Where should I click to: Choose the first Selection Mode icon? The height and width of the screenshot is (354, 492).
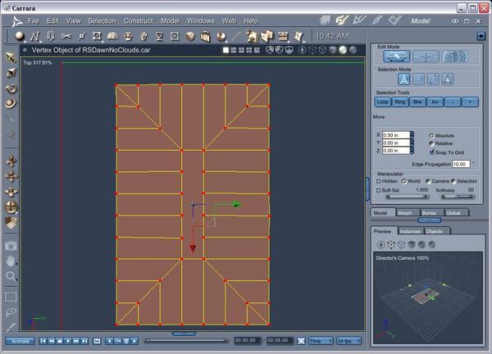pos(403,79)
